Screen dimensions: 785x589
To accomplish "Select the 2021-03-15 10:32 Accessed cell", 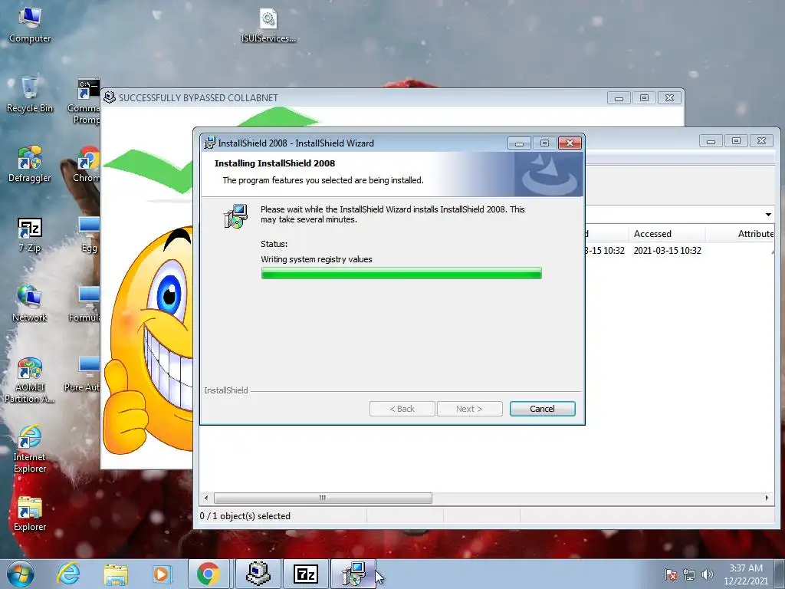I will coord(668,251).
